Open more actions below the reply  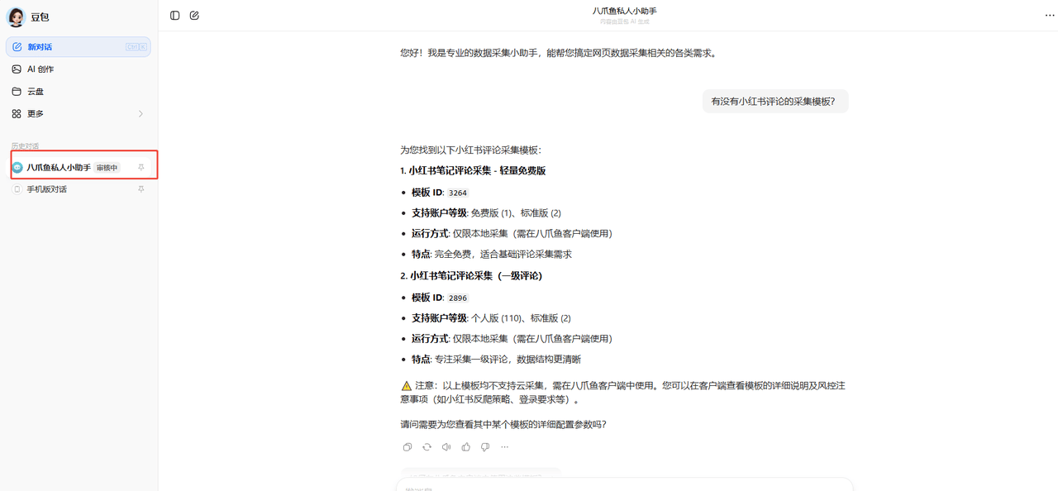[504, 447]
